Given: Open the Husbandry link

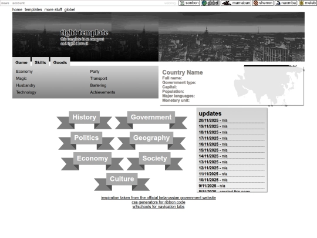Looking at the screenshot, I should tap(26, 85).
